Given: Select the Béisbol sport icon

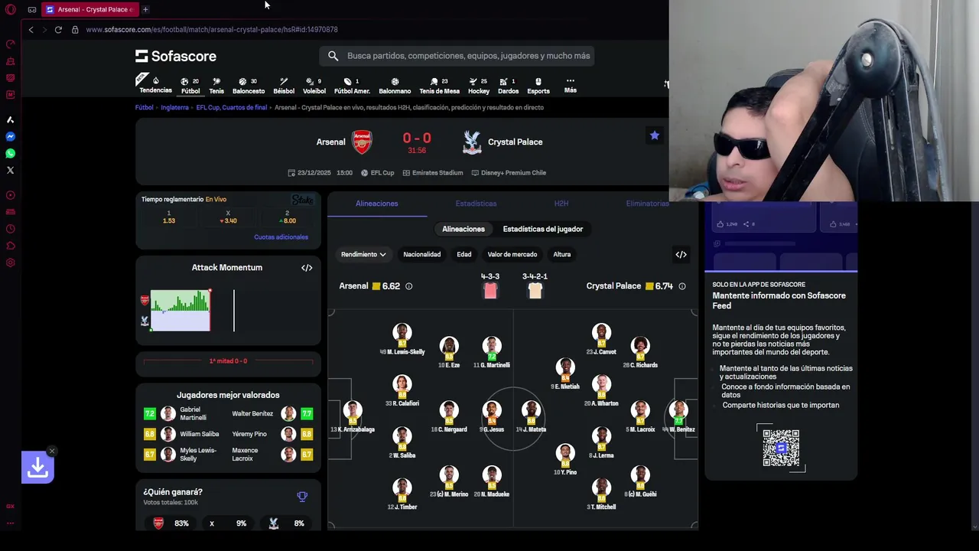Looking at the screenshot, I should 284,81.
